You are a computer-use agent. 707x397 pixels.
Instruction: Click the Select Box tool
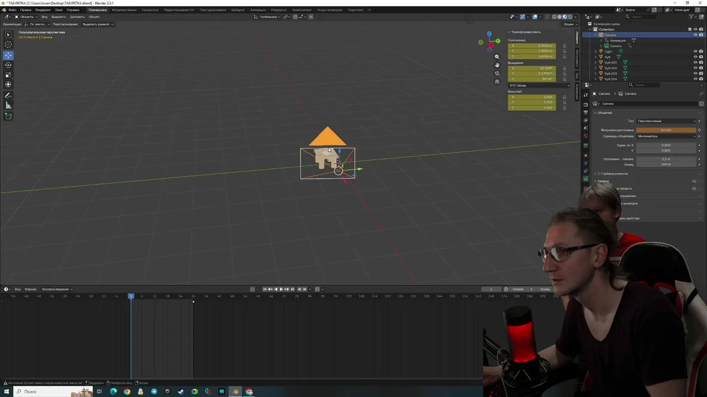(8, 35)
